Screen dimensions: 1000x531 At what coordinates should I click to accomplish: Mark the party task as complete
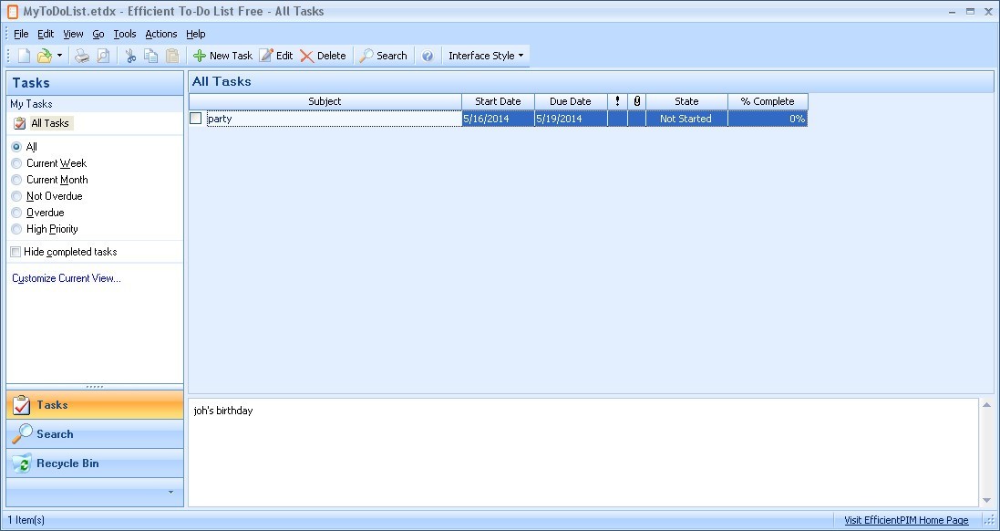click(195, 118)
